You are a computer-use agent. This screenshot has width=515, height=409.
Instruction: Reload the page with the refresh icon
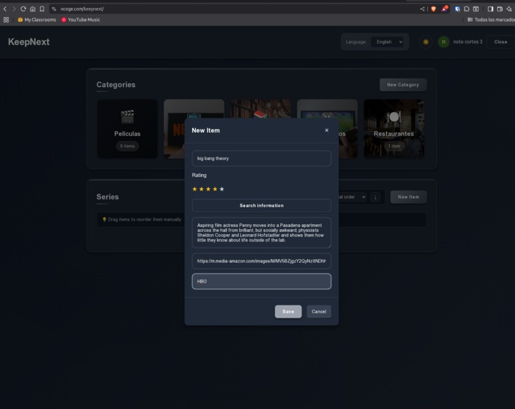(x=23, y=9)
